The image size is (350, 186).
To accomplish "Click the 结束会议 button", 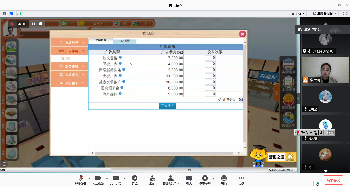I will [333, 180].
